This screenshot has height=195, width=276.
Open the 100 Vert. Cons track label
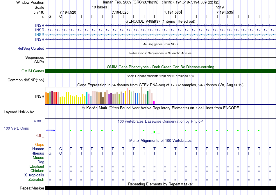pyautogui.click(x=16, y=128)
